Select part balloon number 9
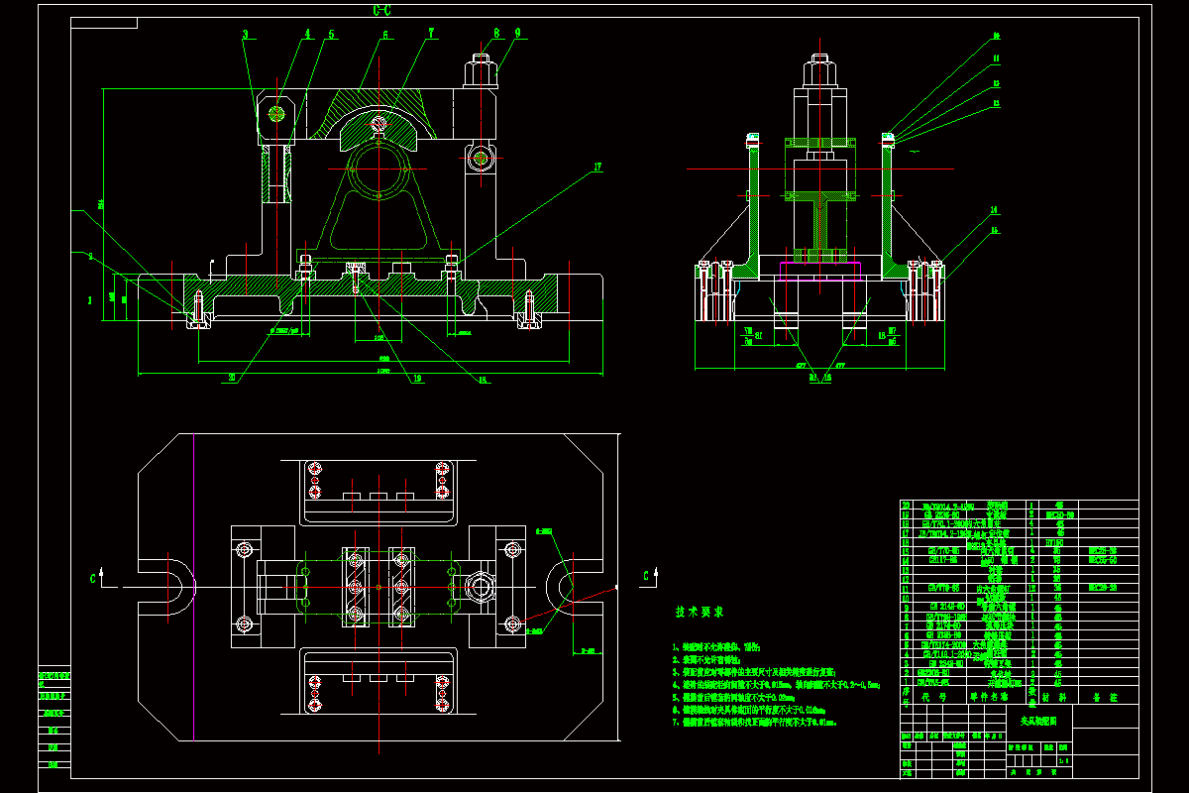 click(x=517, y=33)
